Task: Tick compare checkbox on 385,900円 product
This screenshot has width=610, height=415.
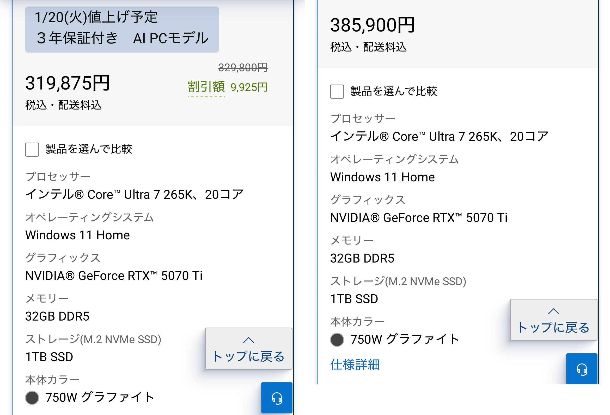Action: 337,91
